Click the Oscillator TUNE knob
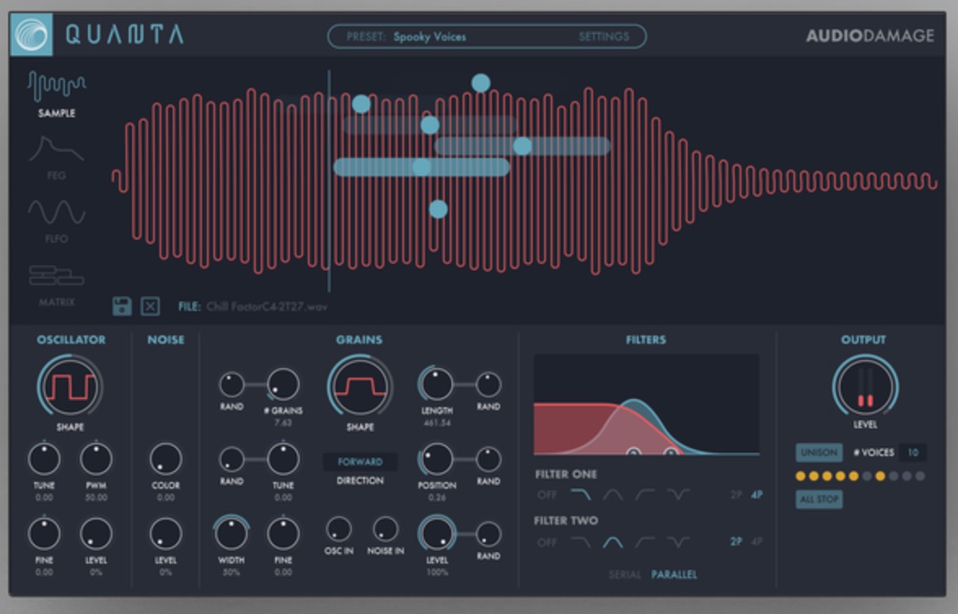 (x=44, y=459)
